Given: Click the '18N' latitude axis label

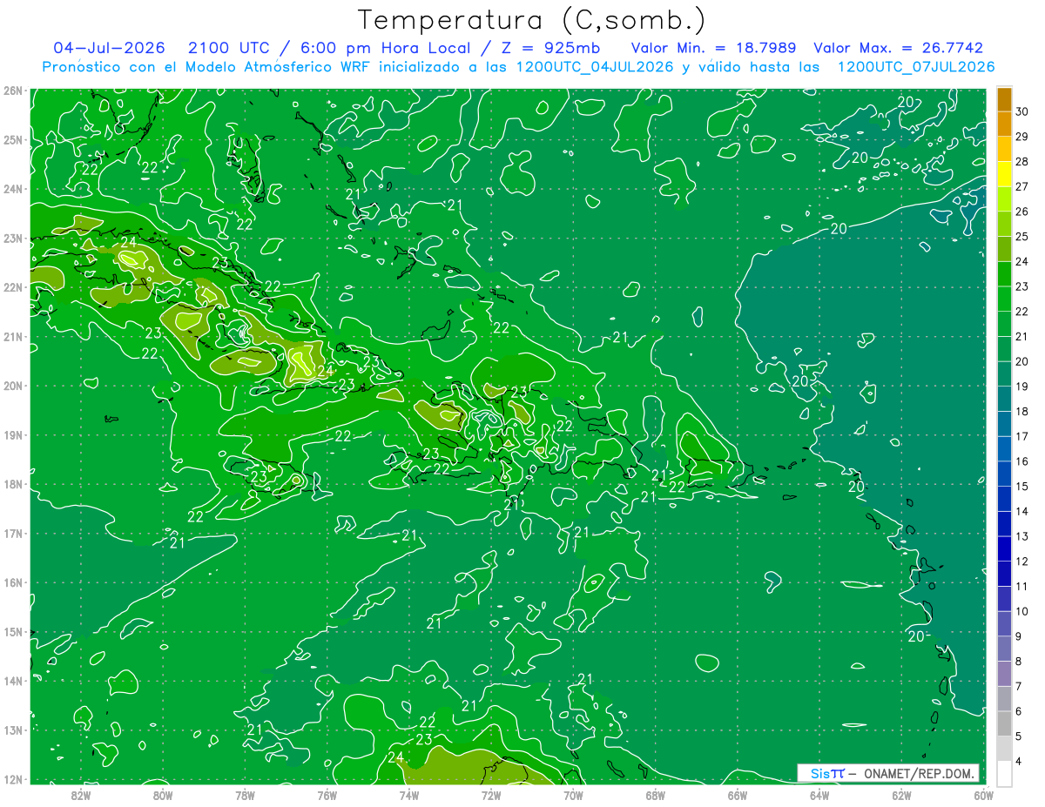Looking at the screenshot, I should point(13,484).
